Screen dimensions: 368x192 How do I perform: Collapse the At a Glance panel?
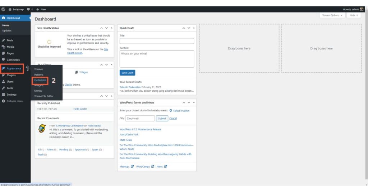111,64
